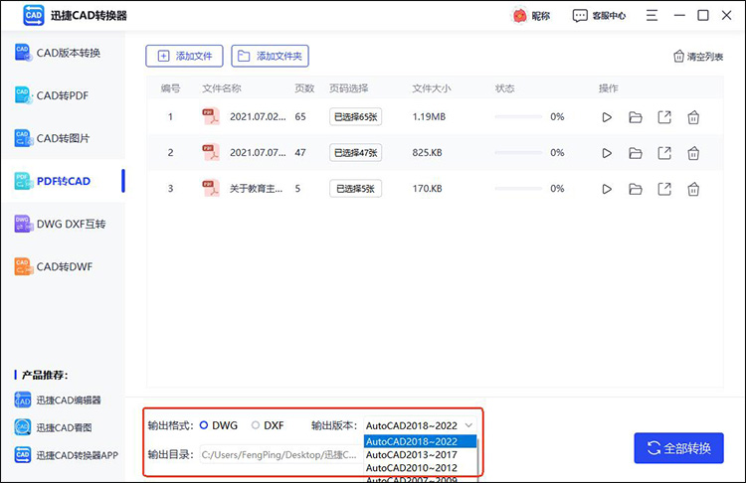The width and height of the screenshot is (746, 483).
Task: Click the 昵称 user name label
Action: (x=541, y=16)
